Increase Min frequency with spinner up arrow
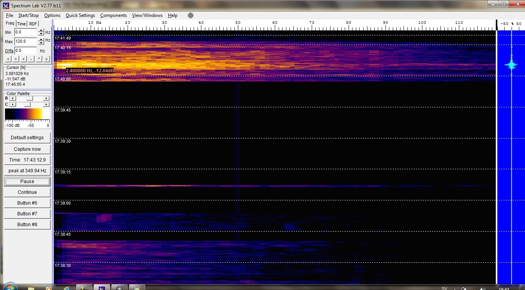 41,31
